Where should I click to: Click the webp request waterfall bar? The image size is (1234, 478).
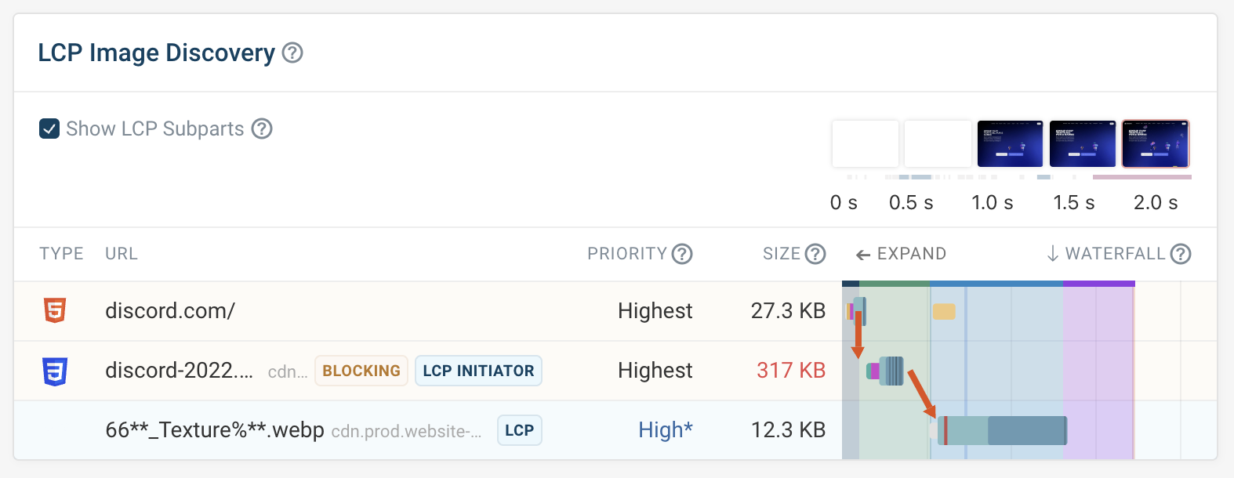tap(1002, 430)
